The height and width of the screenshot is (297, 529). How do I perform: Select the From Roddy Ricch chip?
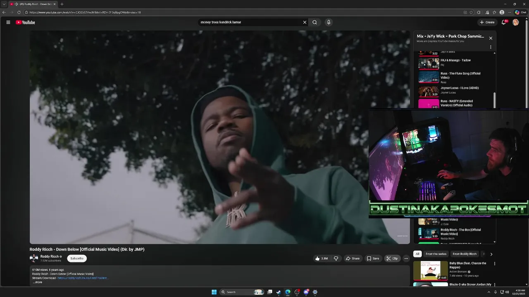[465, 254]
